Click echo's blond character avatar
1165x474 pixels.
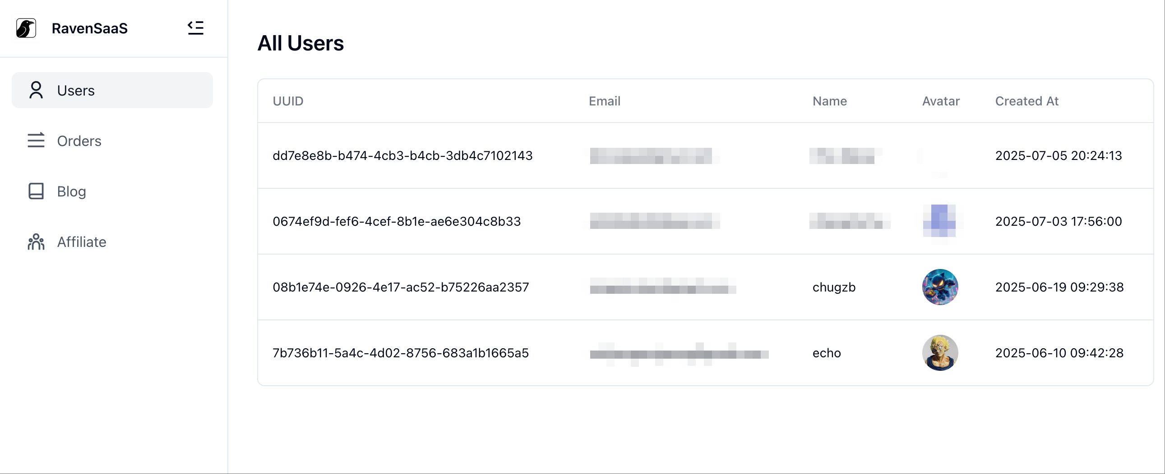coord(940,352)
